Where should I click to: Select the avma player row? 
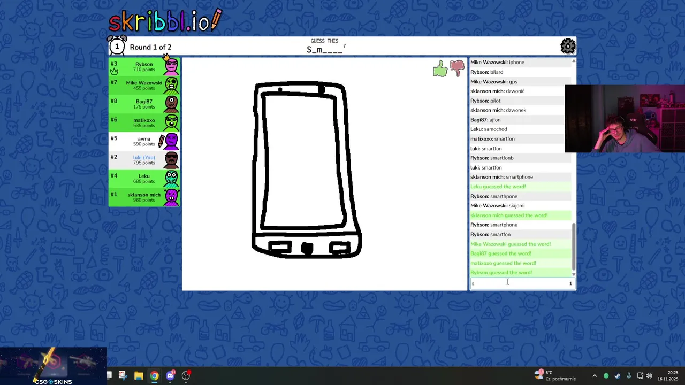tap(144, 141)
